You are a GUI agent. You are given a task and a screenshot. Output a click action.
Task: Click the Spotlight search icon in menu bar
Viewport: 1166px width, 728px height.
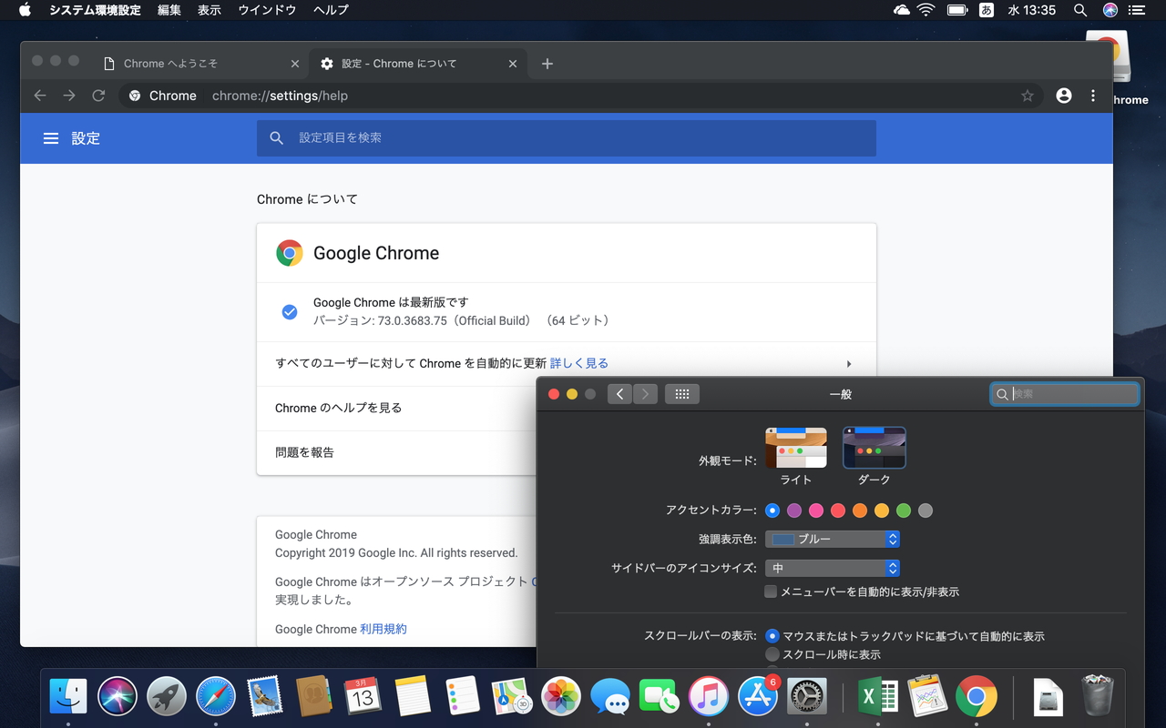[1079, 10]
